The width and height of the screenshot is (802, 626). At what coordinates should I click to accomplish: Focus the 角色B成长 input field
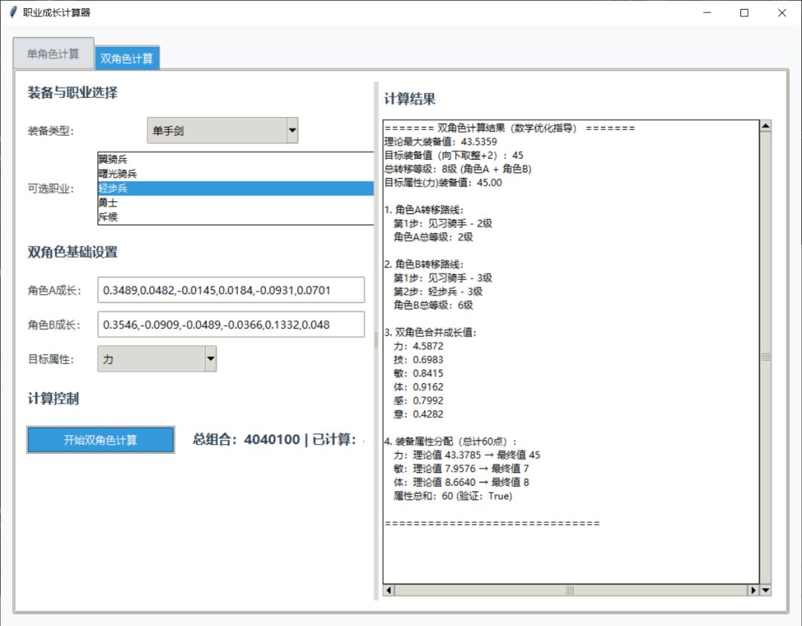click(x=231, y=325)
